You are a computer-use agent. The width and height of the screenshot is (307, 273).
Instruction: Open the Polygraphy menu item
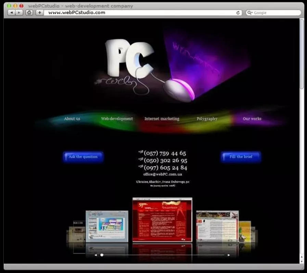coord(207,119)
